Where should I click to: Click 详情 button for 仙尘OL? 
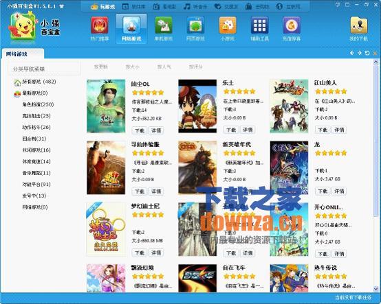tap(156, 130)
